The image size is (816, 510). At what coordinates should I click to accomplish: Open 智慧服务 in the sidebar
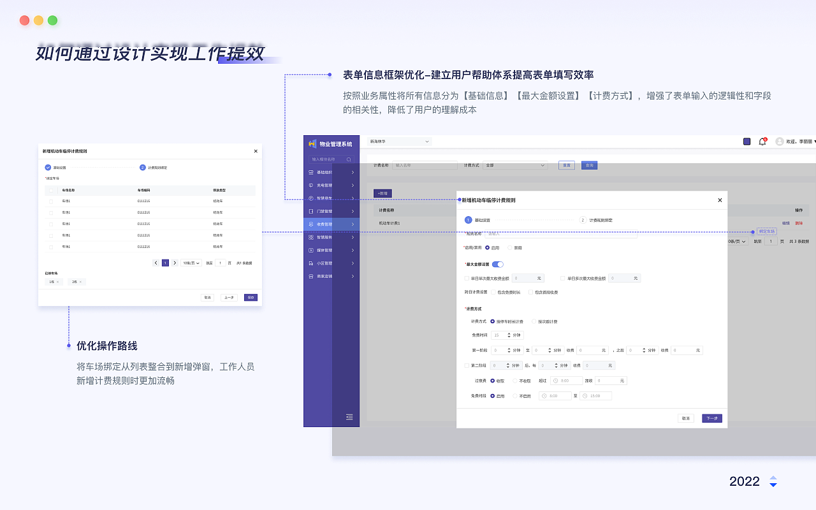click(x=331, y=237)
